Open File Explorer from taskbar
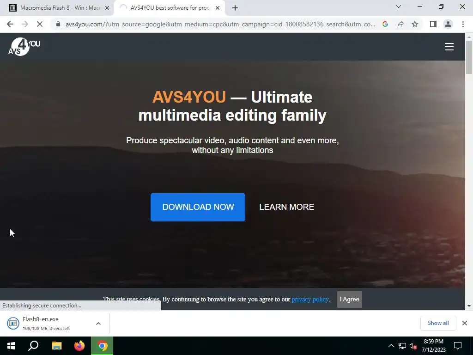This screenshot has width=473, height=355. (x=56, y=346)
